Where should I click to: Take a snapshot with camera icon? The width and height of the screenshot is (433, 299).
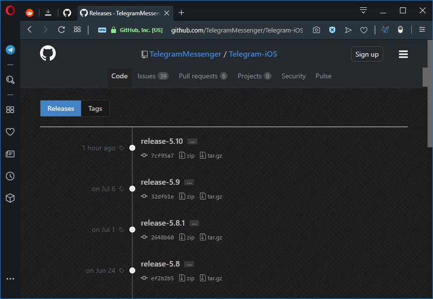click(x=316, y=30)
